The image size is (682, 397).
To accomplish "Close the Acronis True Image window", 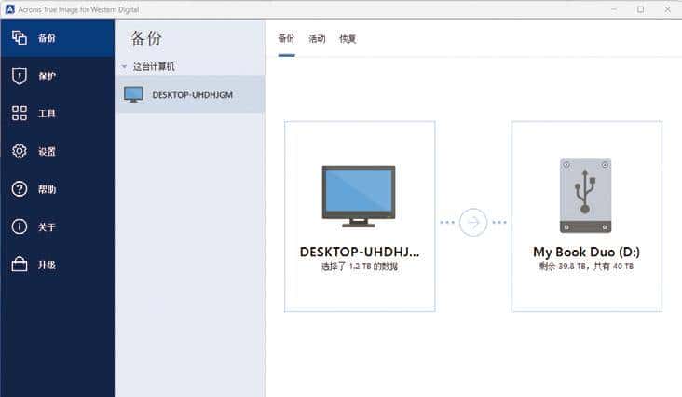I will (x=668, y=9).
